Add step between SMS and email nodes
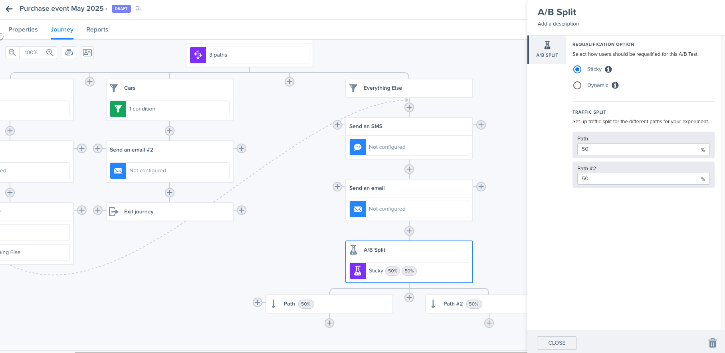 (x=409, y=169)
